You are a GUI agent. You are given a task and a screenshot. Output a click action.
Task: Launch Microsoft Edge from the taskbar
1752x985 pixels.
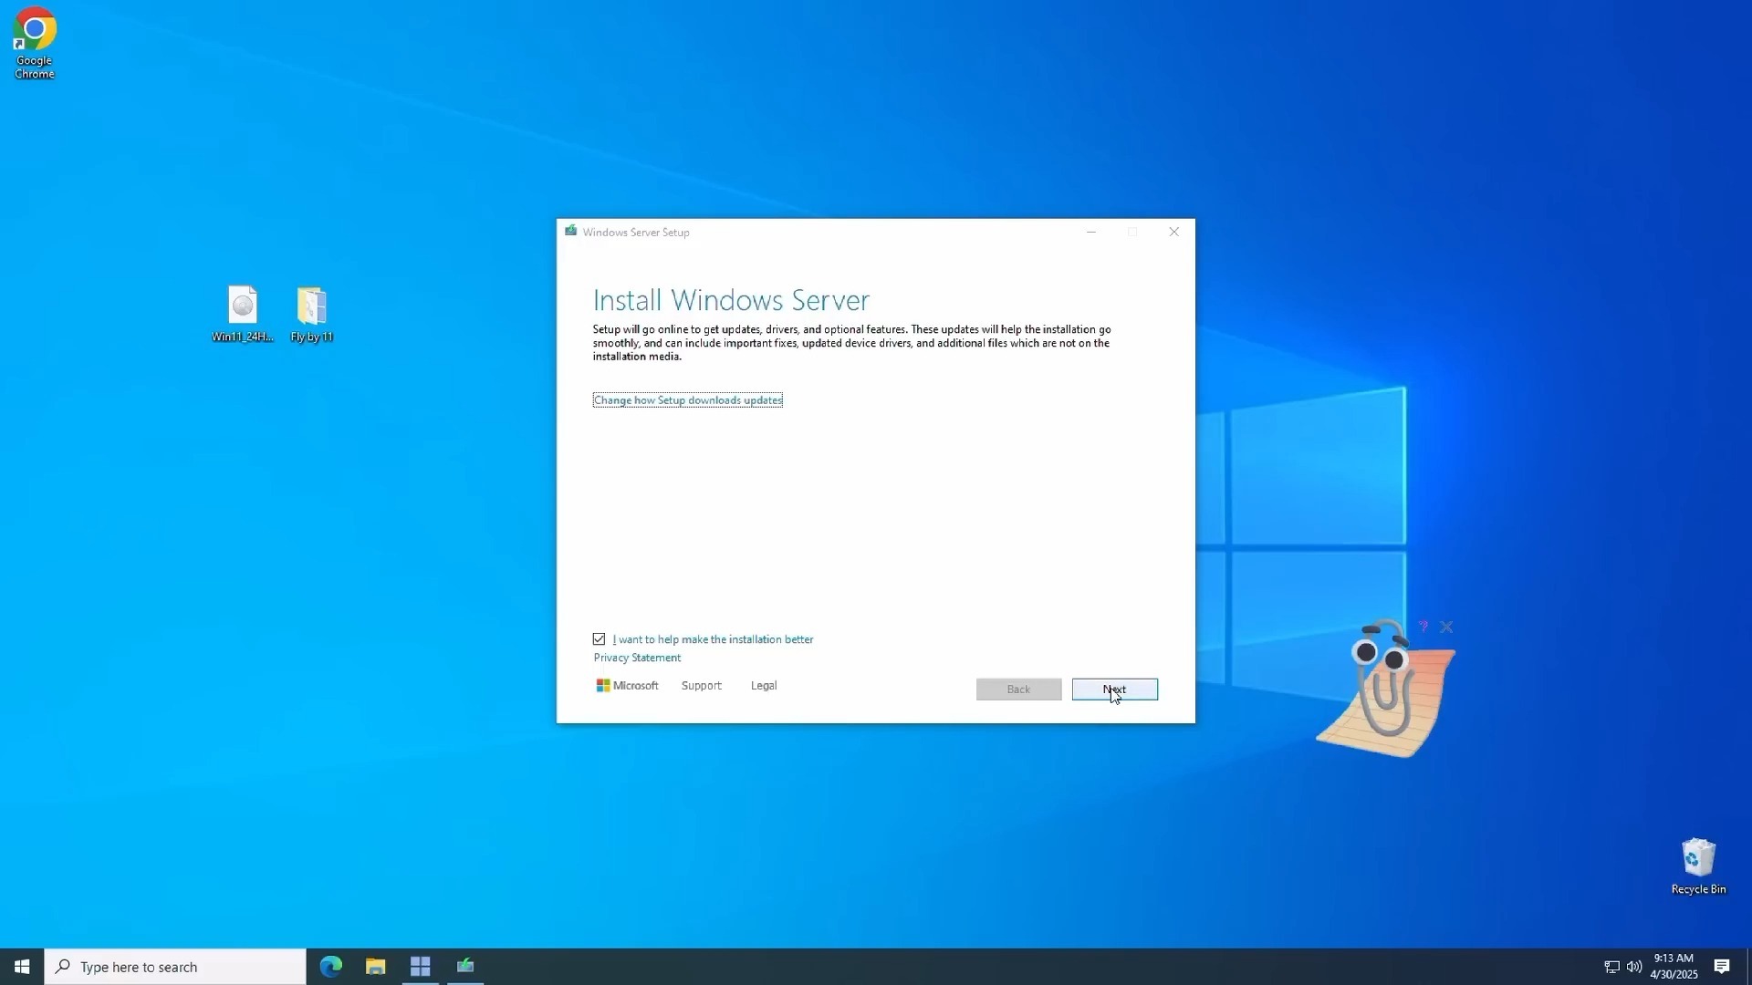click(330, 966)
